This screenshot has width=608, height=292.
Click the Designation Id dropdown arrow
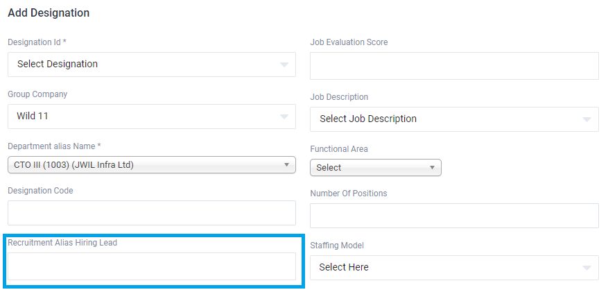tap(284, 65)
